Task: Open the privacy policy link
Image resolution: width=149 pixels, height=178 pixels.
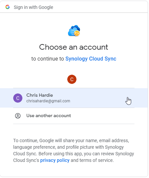Action: click(x=55, y=161)
